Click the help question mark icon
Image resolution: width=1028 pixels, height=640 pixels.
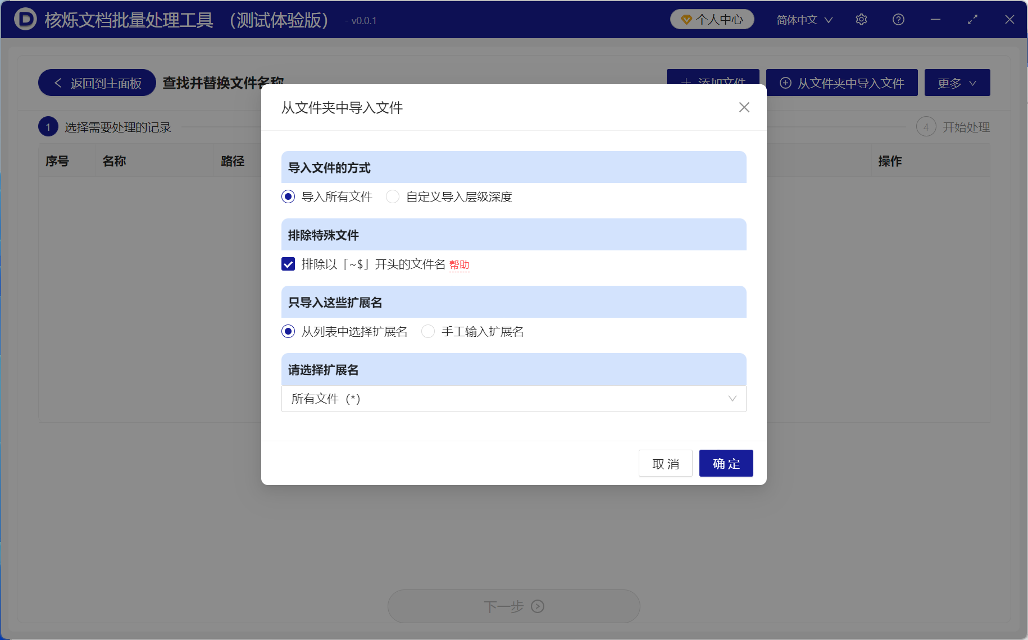point(898,20)
